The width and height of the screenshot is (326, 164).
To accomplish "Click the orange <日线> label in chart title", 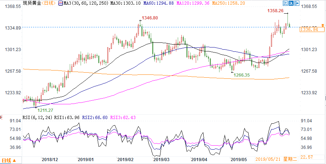I will click(49, 3).
